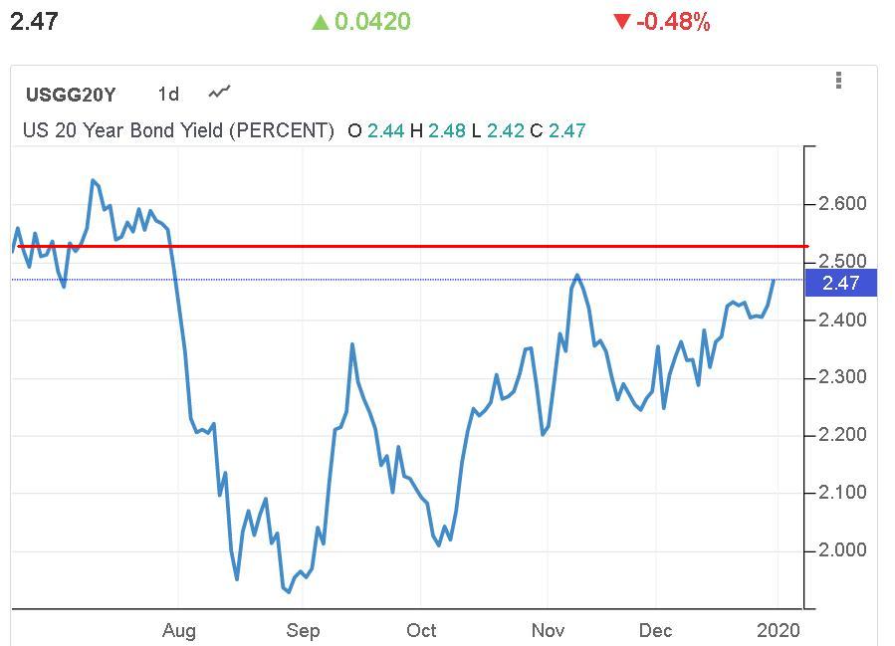This screenshot has width=895, height=646.
Task: Click the 2020 label on time axis
Action: click(778, 630)
